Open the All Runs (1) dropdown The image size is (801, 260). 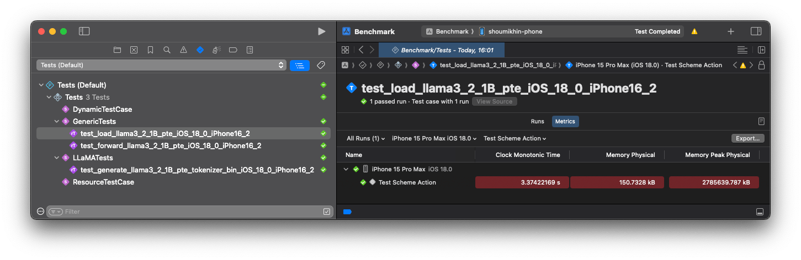click(365, 138)
